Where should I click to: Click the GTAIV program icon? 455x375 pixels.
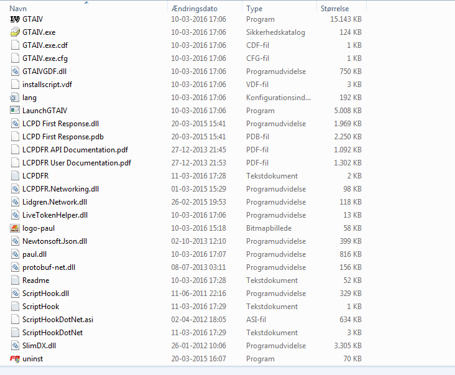15,19
